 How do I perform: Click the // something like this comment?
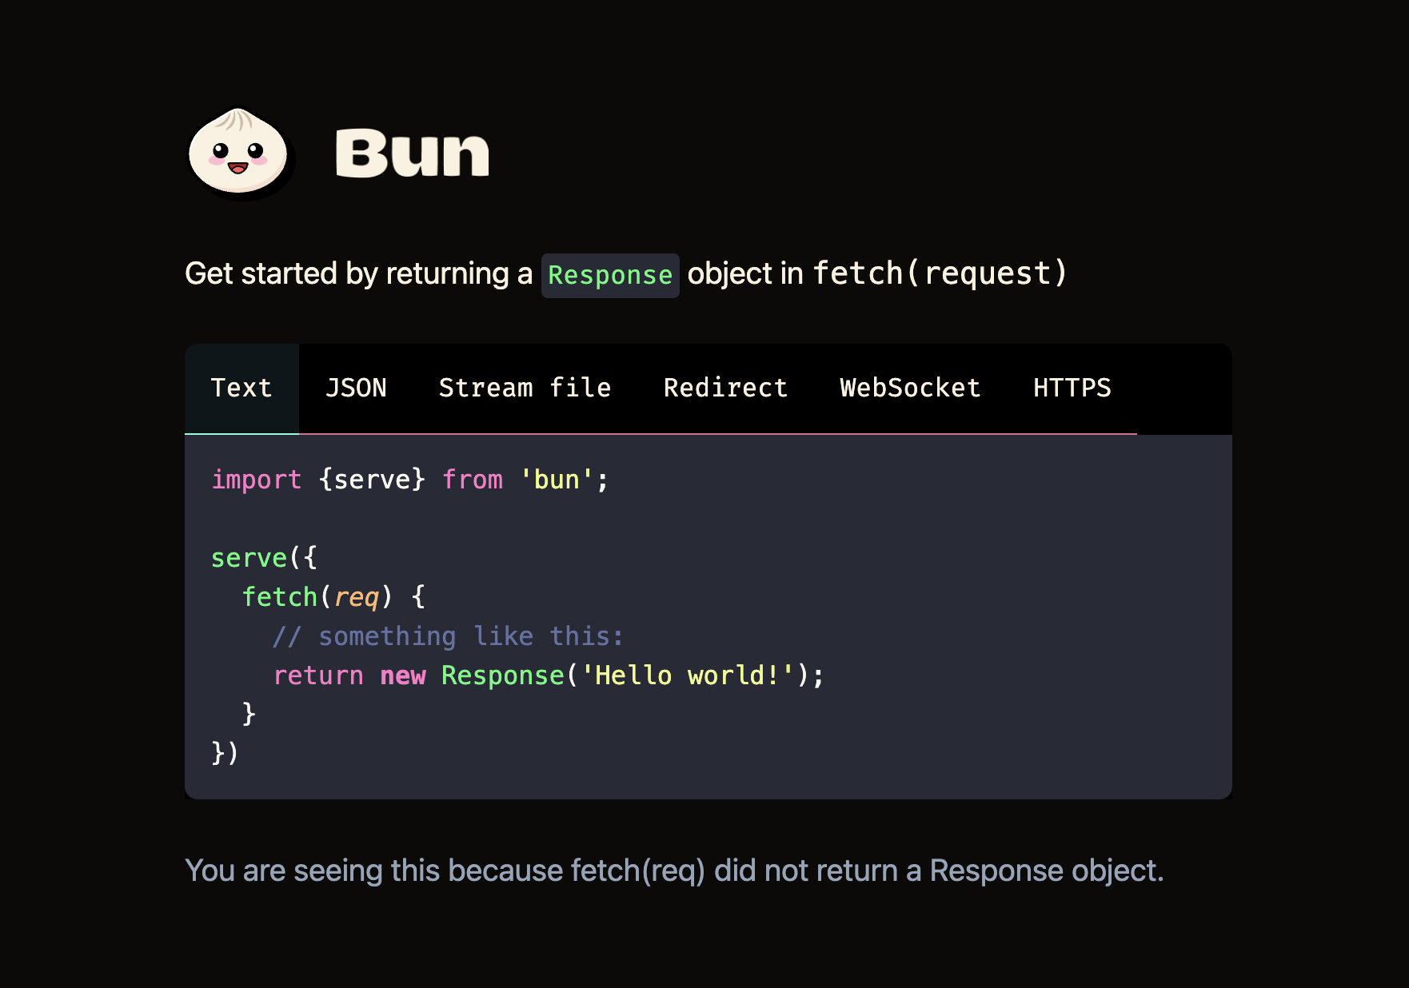[x=448, y=635]
